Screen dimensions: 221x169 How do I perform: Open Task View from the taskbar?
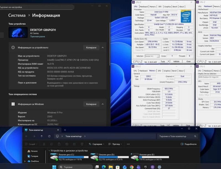pyautogui.click(x=97, y=167)
